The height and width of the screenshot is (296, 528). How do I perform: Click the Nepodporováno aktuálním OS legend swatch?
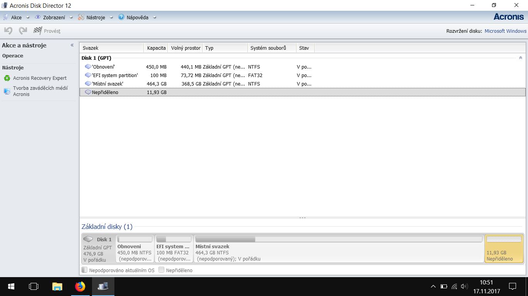click(x=85, y=270)
